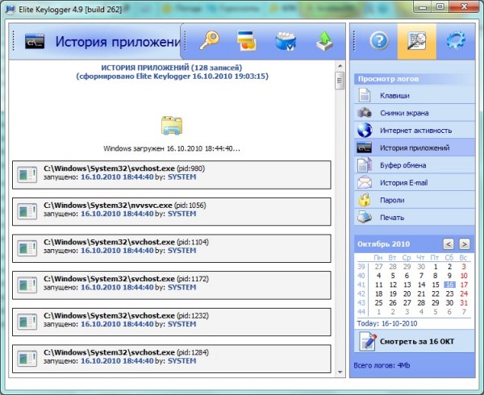Open the История E-mail log view
This screenshot has width=484, height=395.
(415, 182)
